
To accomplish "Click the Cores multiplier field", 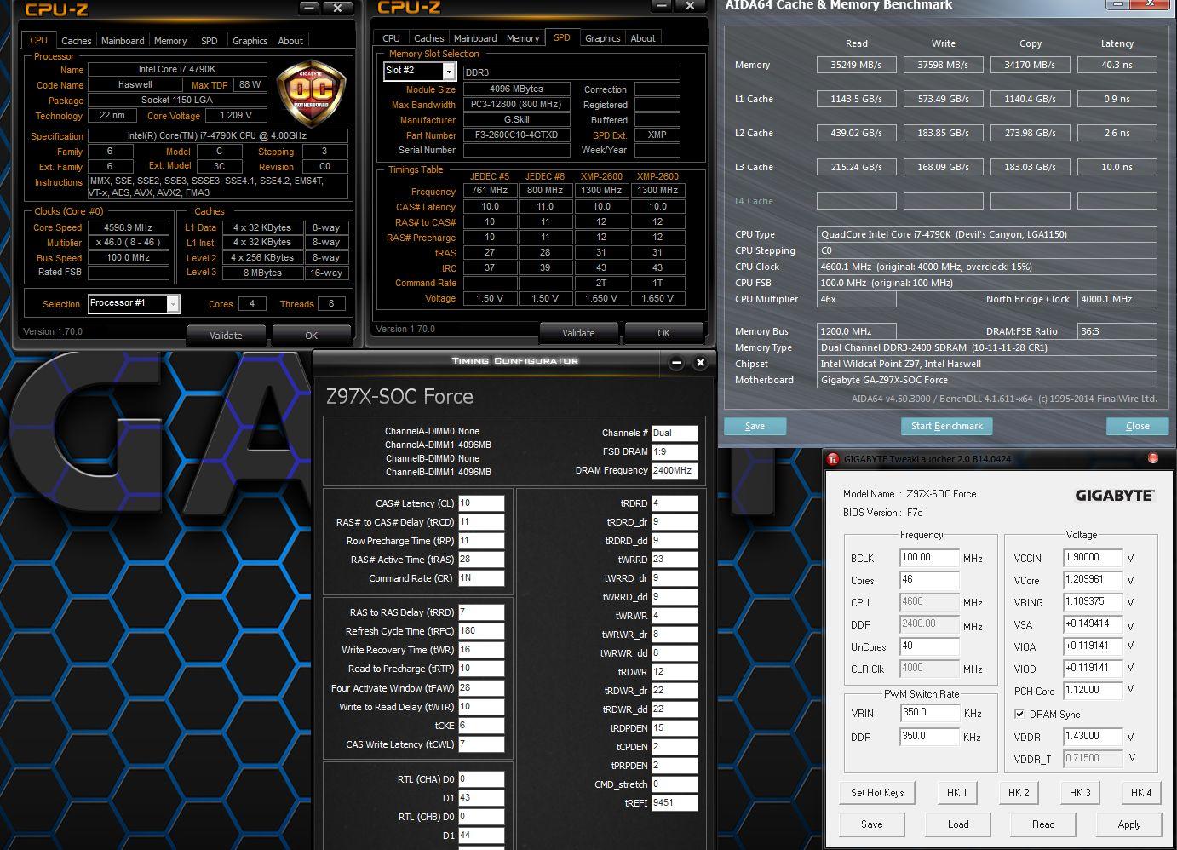I will [x=929, y=580].
